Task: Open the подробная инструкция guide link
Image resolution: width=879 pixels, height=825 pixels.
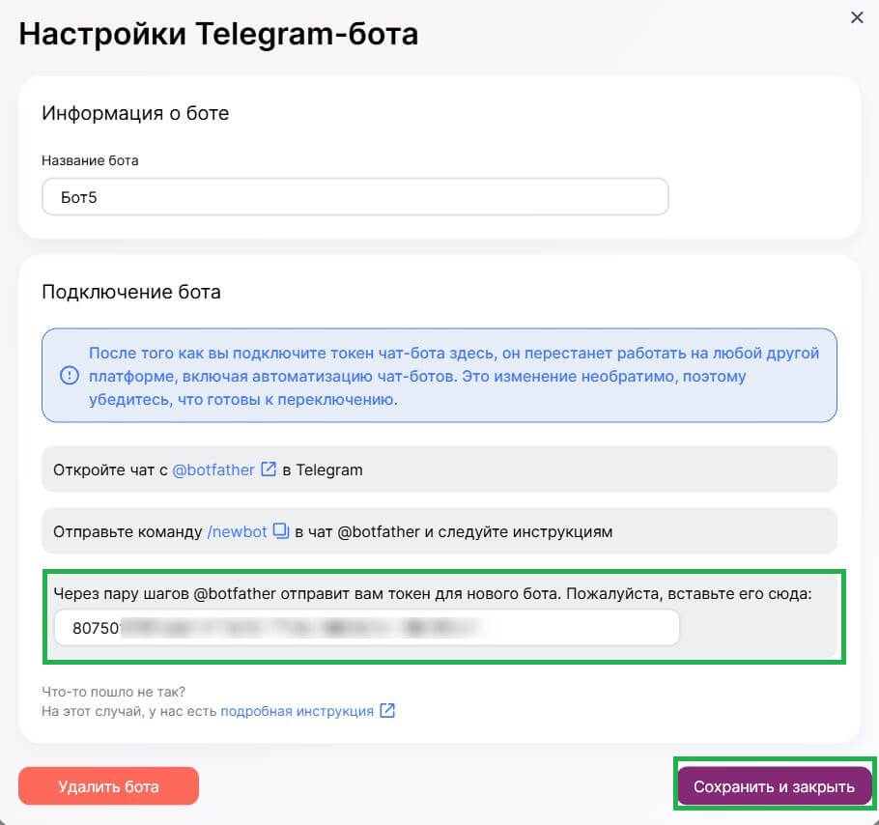Action: tap(299, 710)
